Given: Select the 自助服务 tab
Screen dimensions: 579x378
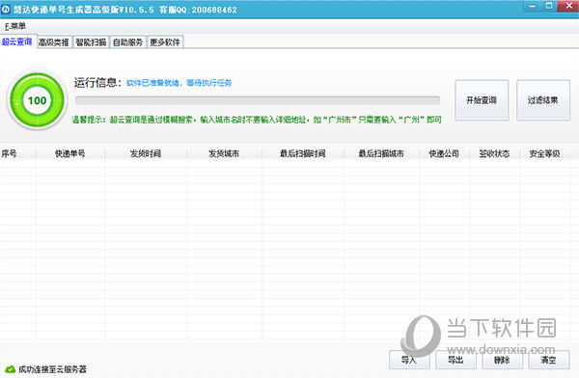Looking at the screenshot, I should pyautogui.click(x=127, y=42).
